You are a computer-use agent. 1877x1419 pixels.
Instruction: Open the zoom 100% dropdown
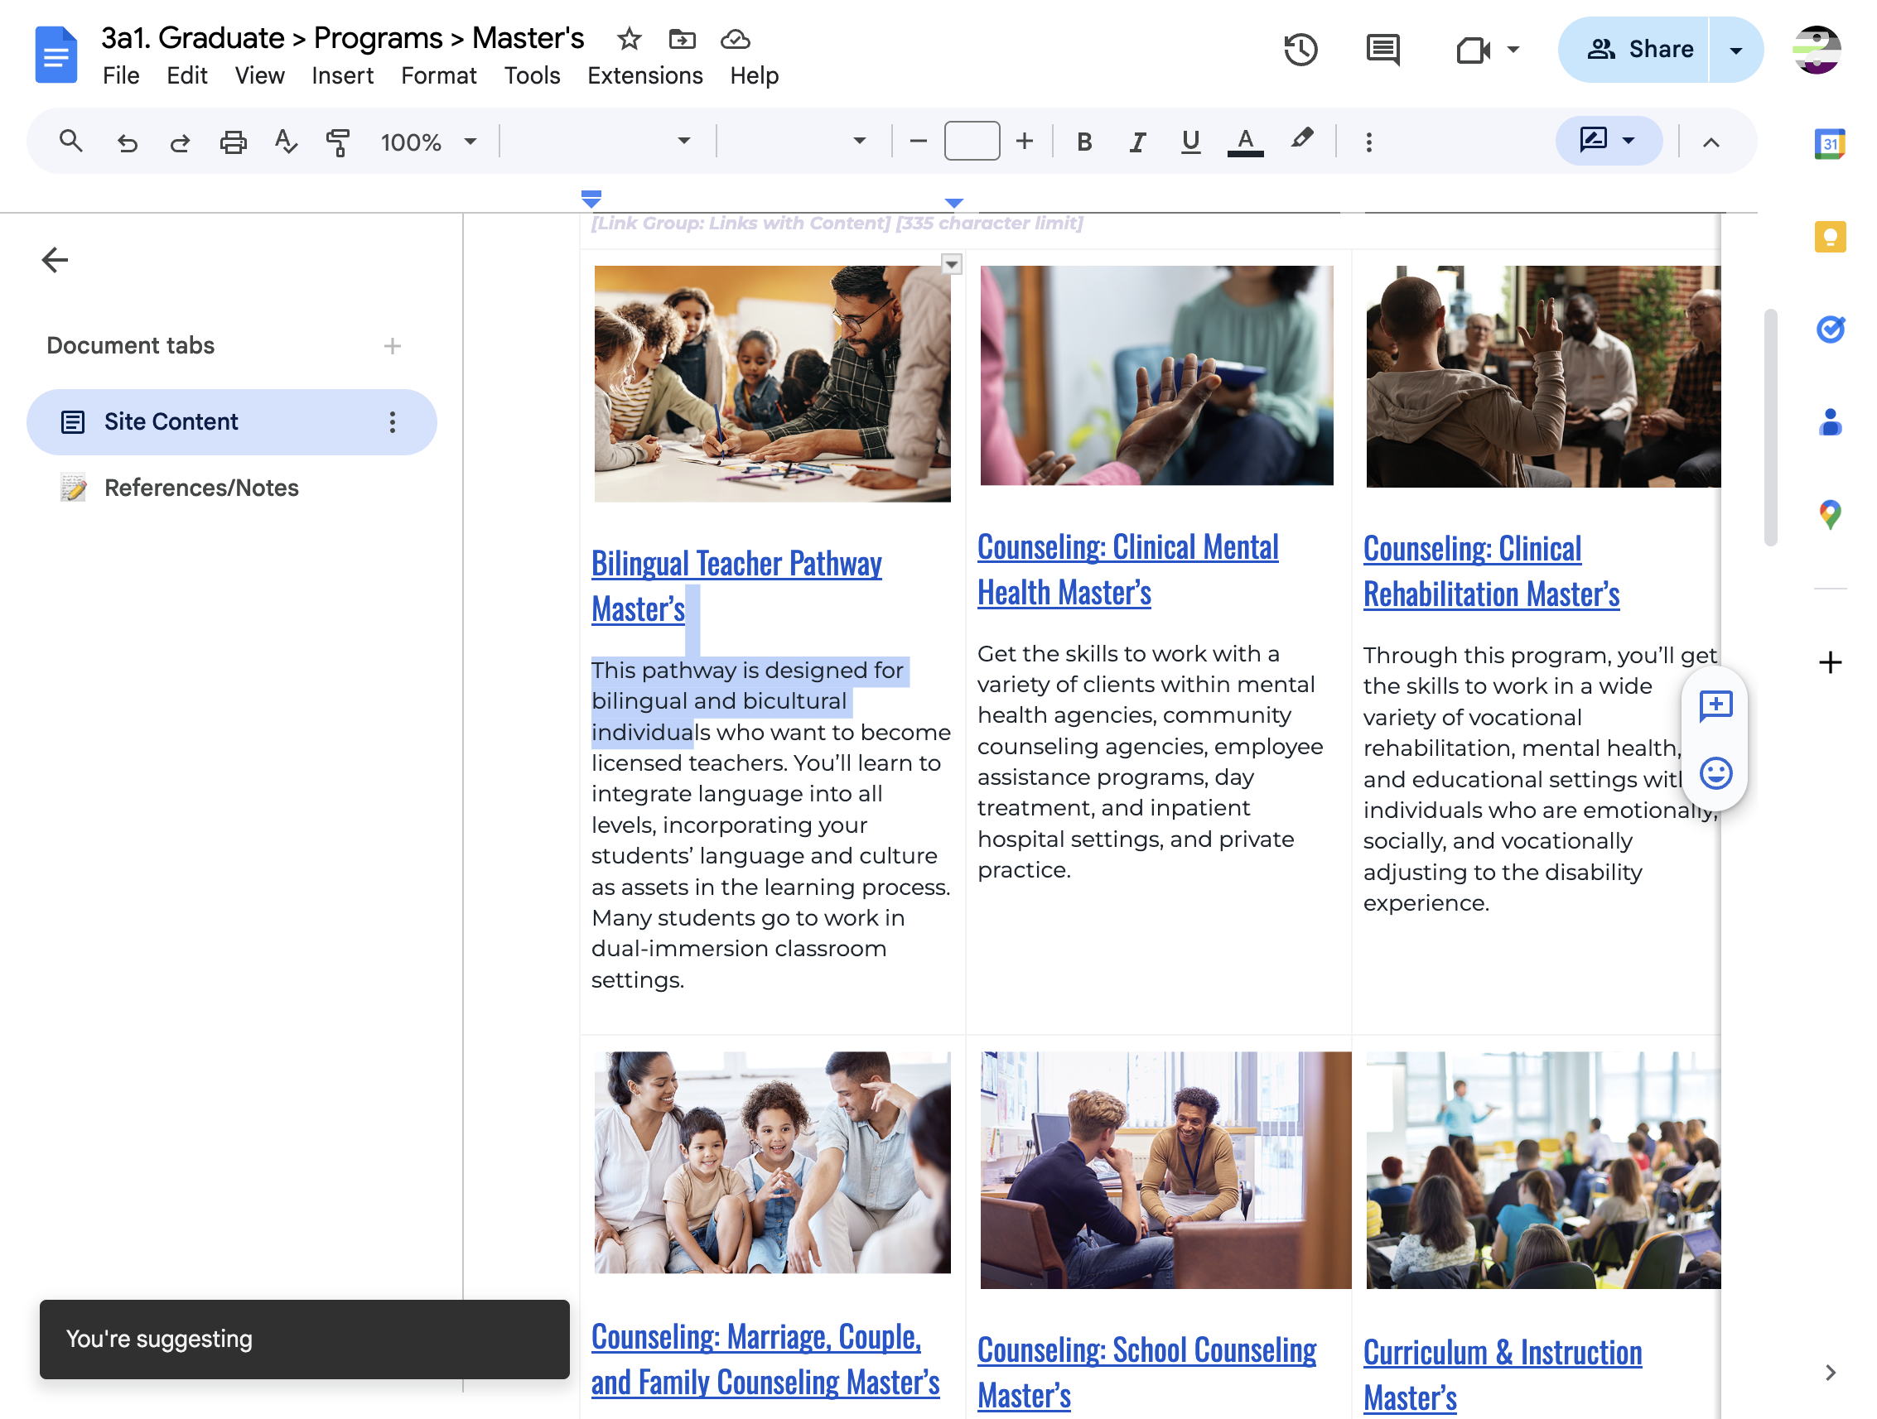click(428, 142)
